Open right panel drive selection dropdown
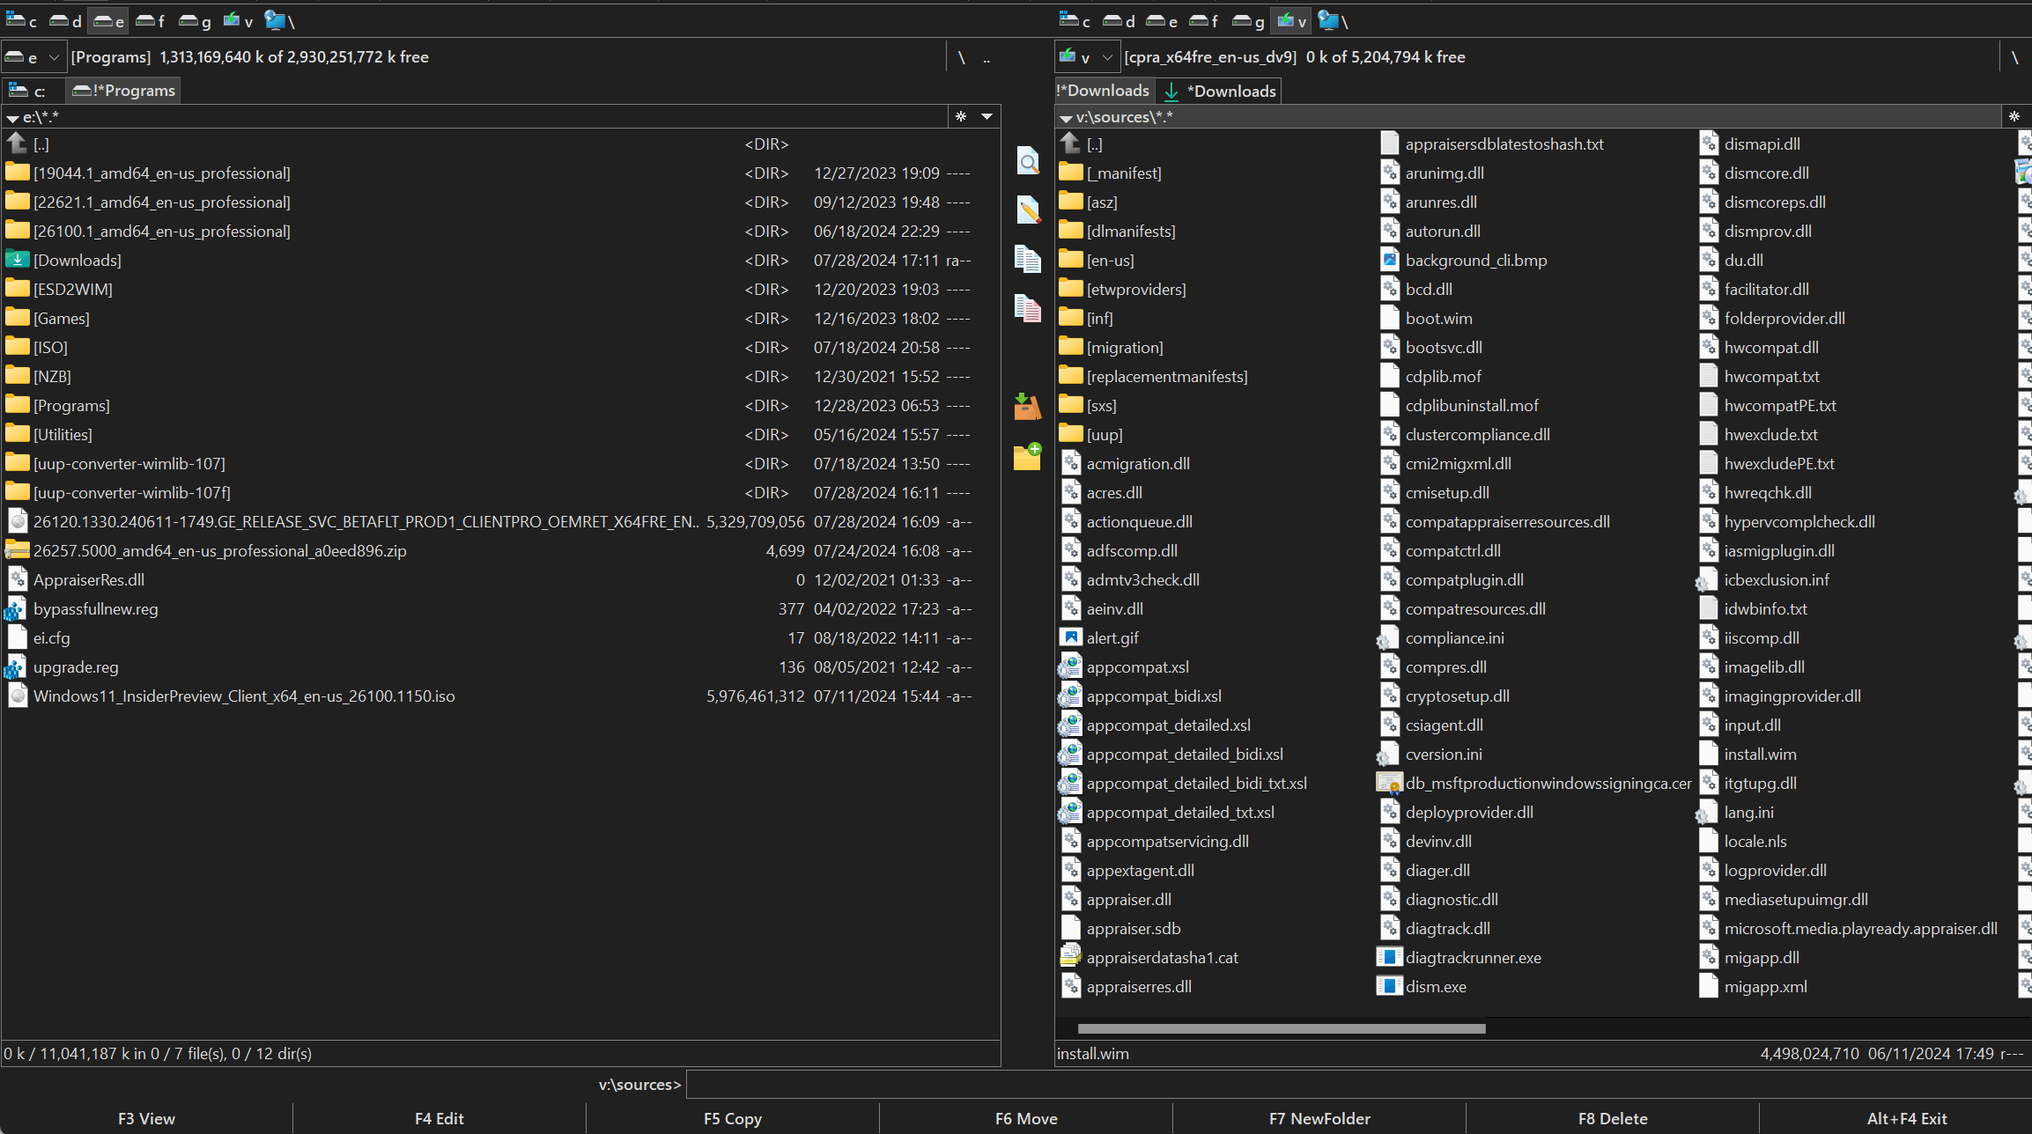 point(1087,57)
